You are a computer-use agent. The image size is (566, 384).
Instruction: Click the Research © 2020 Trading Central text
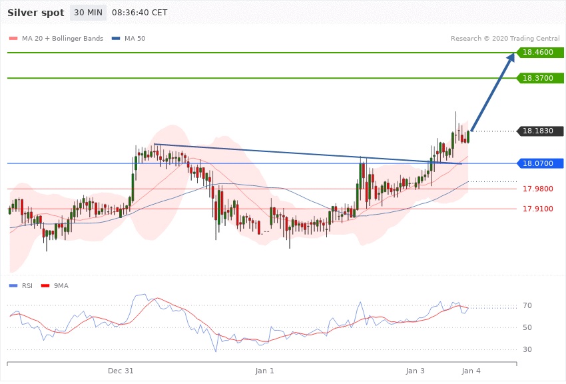pos(505,38)
